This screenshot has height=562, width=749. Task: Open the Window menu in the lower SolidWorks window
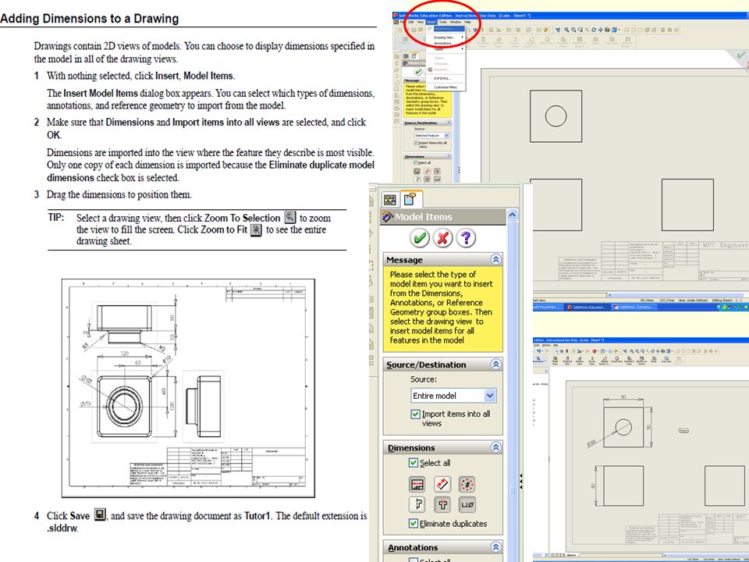pos(546,345)
